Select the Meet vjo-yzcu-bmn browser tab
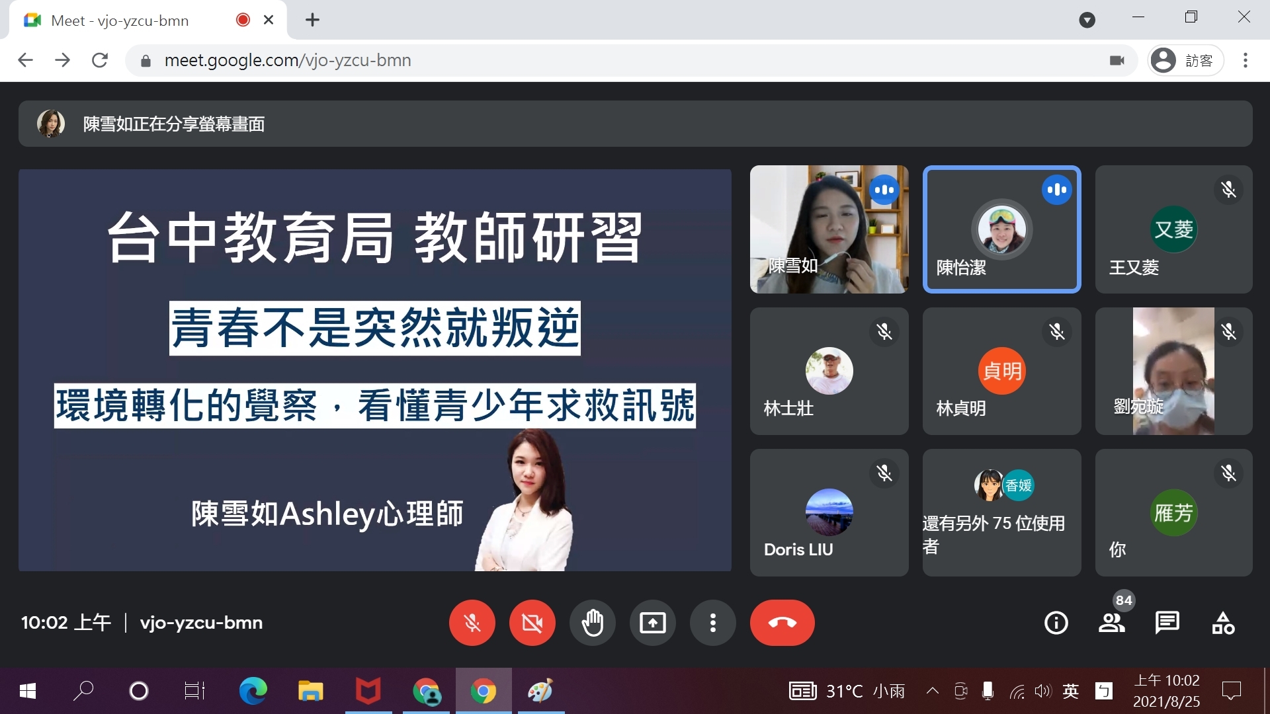 coord(132,20)
